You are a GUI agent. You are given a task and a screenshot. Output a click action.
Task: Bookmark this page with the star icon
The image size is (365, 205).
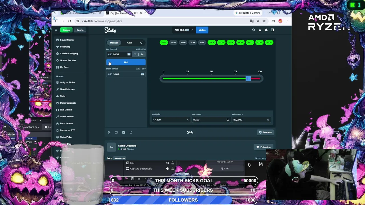point(264,21)
